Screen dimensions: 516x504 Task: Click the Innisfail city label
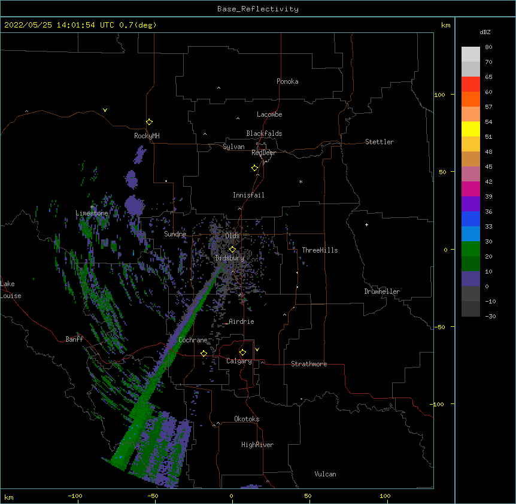tap(248, 195)
